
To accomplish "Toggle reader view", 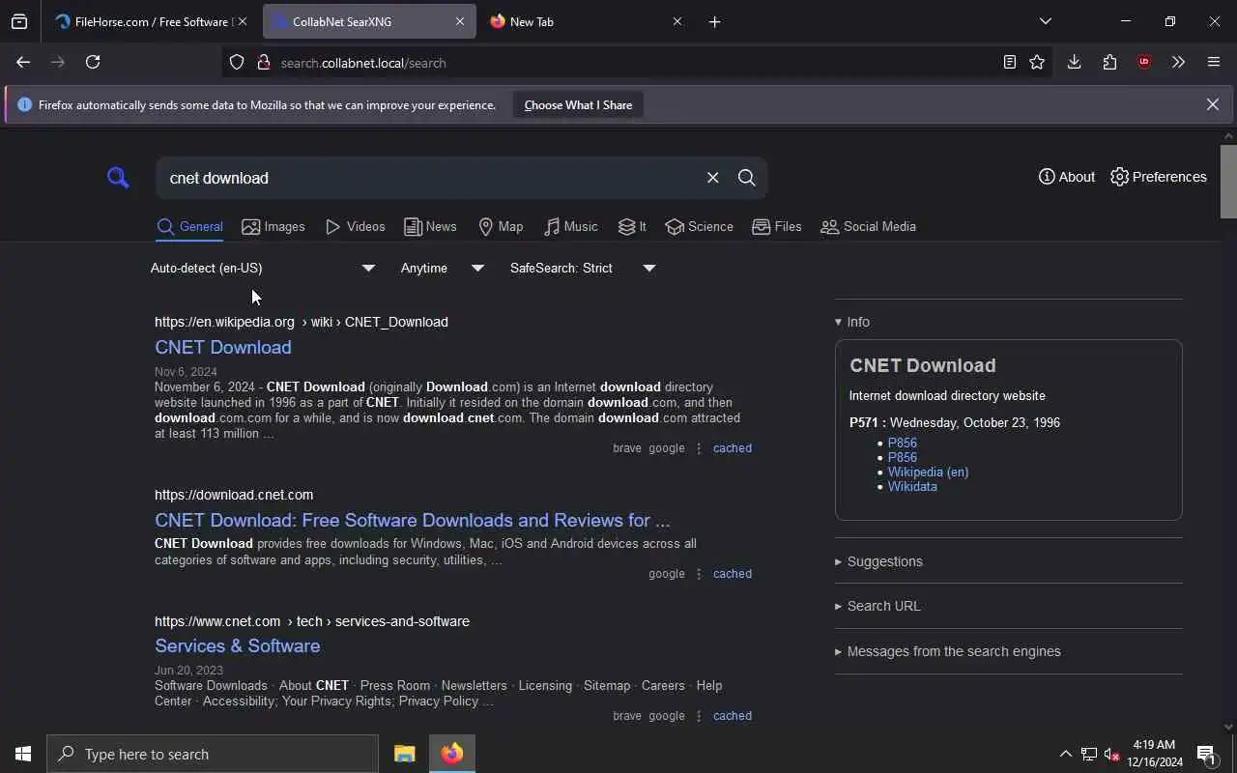I will click(1009, 62).
